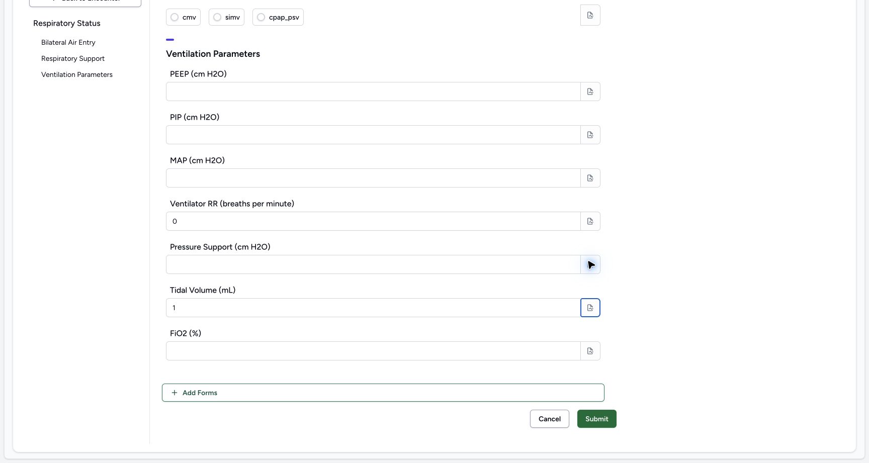Open the note icon next to MAP
This screenshot has width=869, height=463.
point(590,178)
